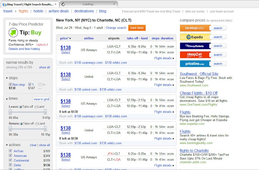259x170 pixels.
Task: Sort by airline column header
Action: 89,38
